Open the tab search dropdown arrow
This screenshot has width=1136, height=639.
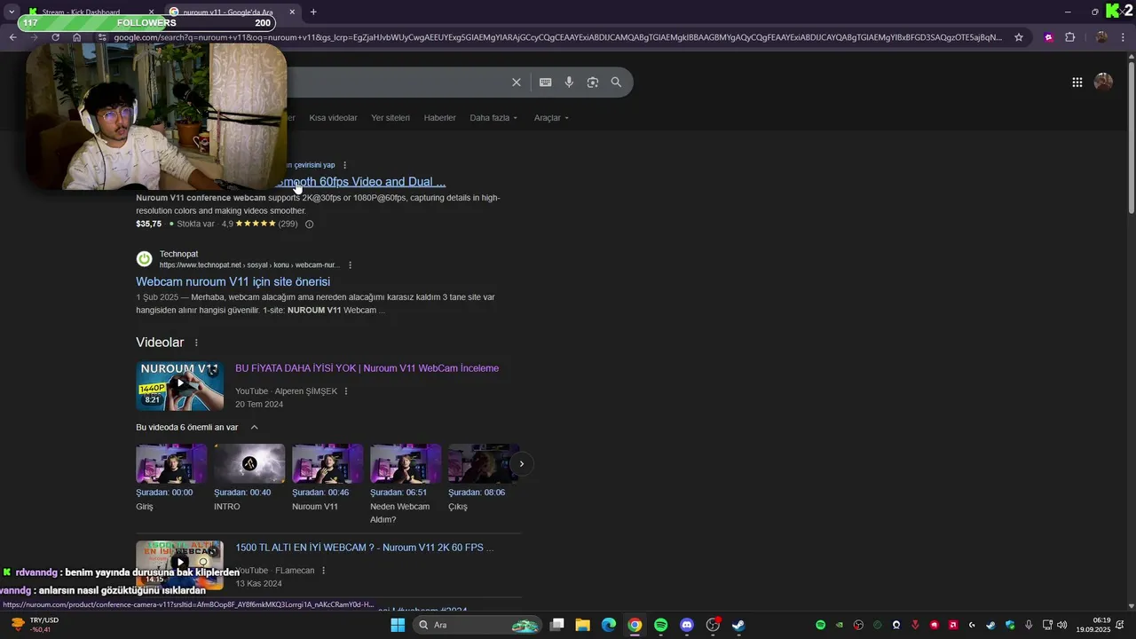click(11, 12)
